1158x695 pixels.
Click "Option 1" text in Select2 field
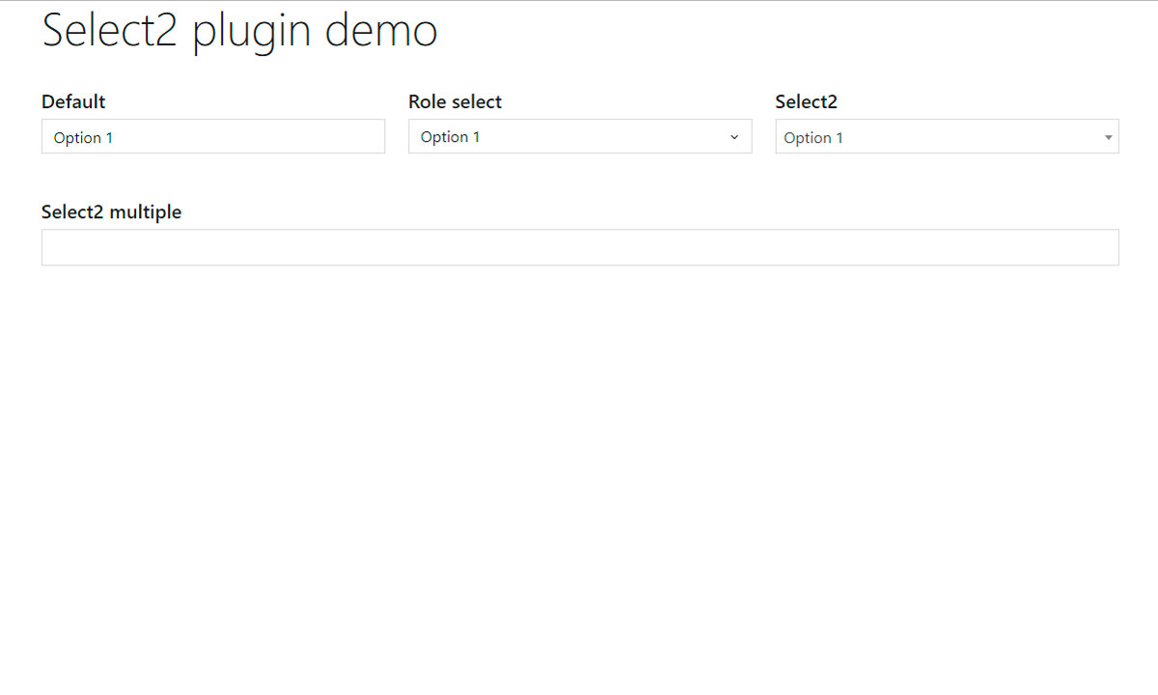pos(813,138)
